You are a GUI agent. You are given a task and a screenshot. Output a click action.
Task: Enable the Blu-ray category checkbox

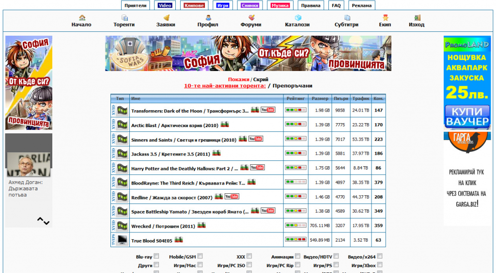click(x=156, y=257)
